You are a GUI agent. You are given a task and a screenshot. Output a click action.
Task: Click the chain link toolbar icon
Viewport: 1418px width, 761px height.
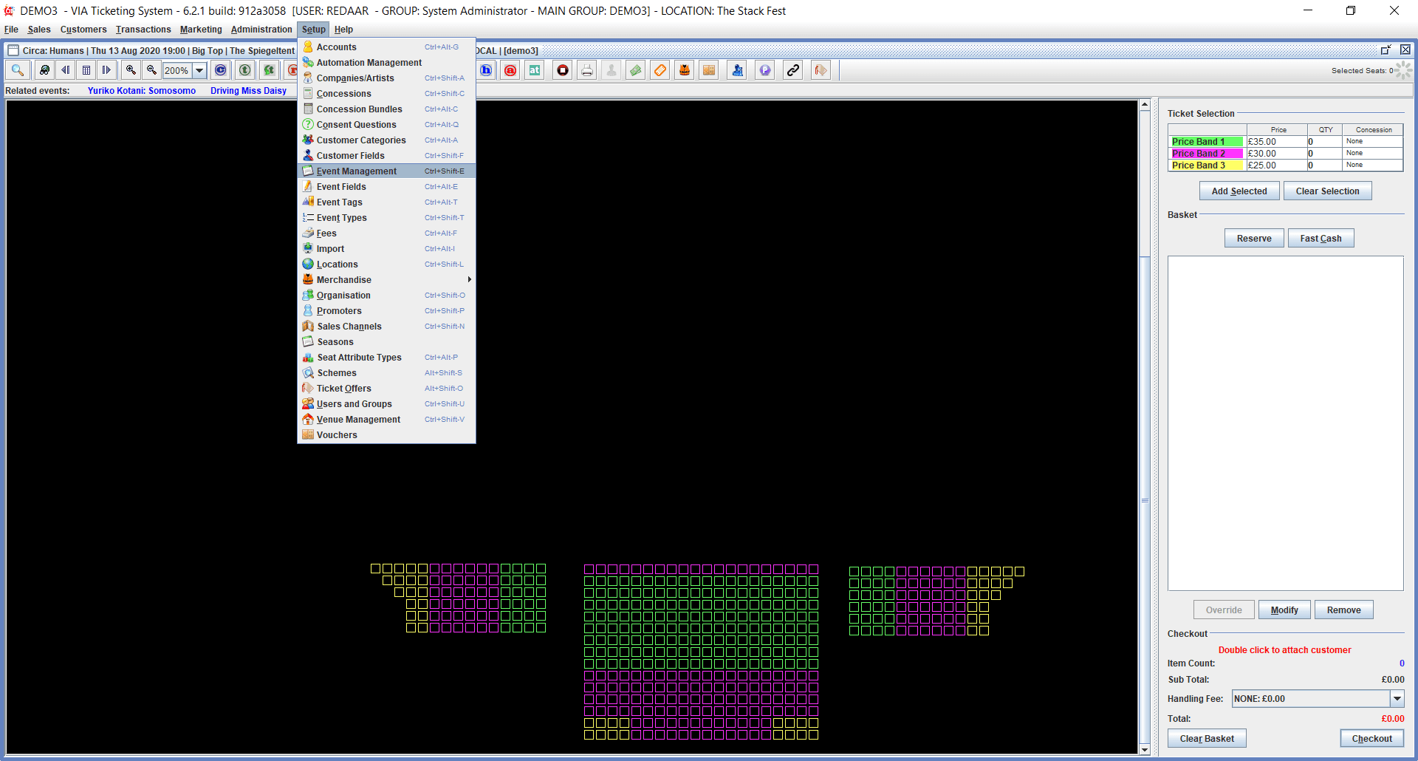pos(792,70)
